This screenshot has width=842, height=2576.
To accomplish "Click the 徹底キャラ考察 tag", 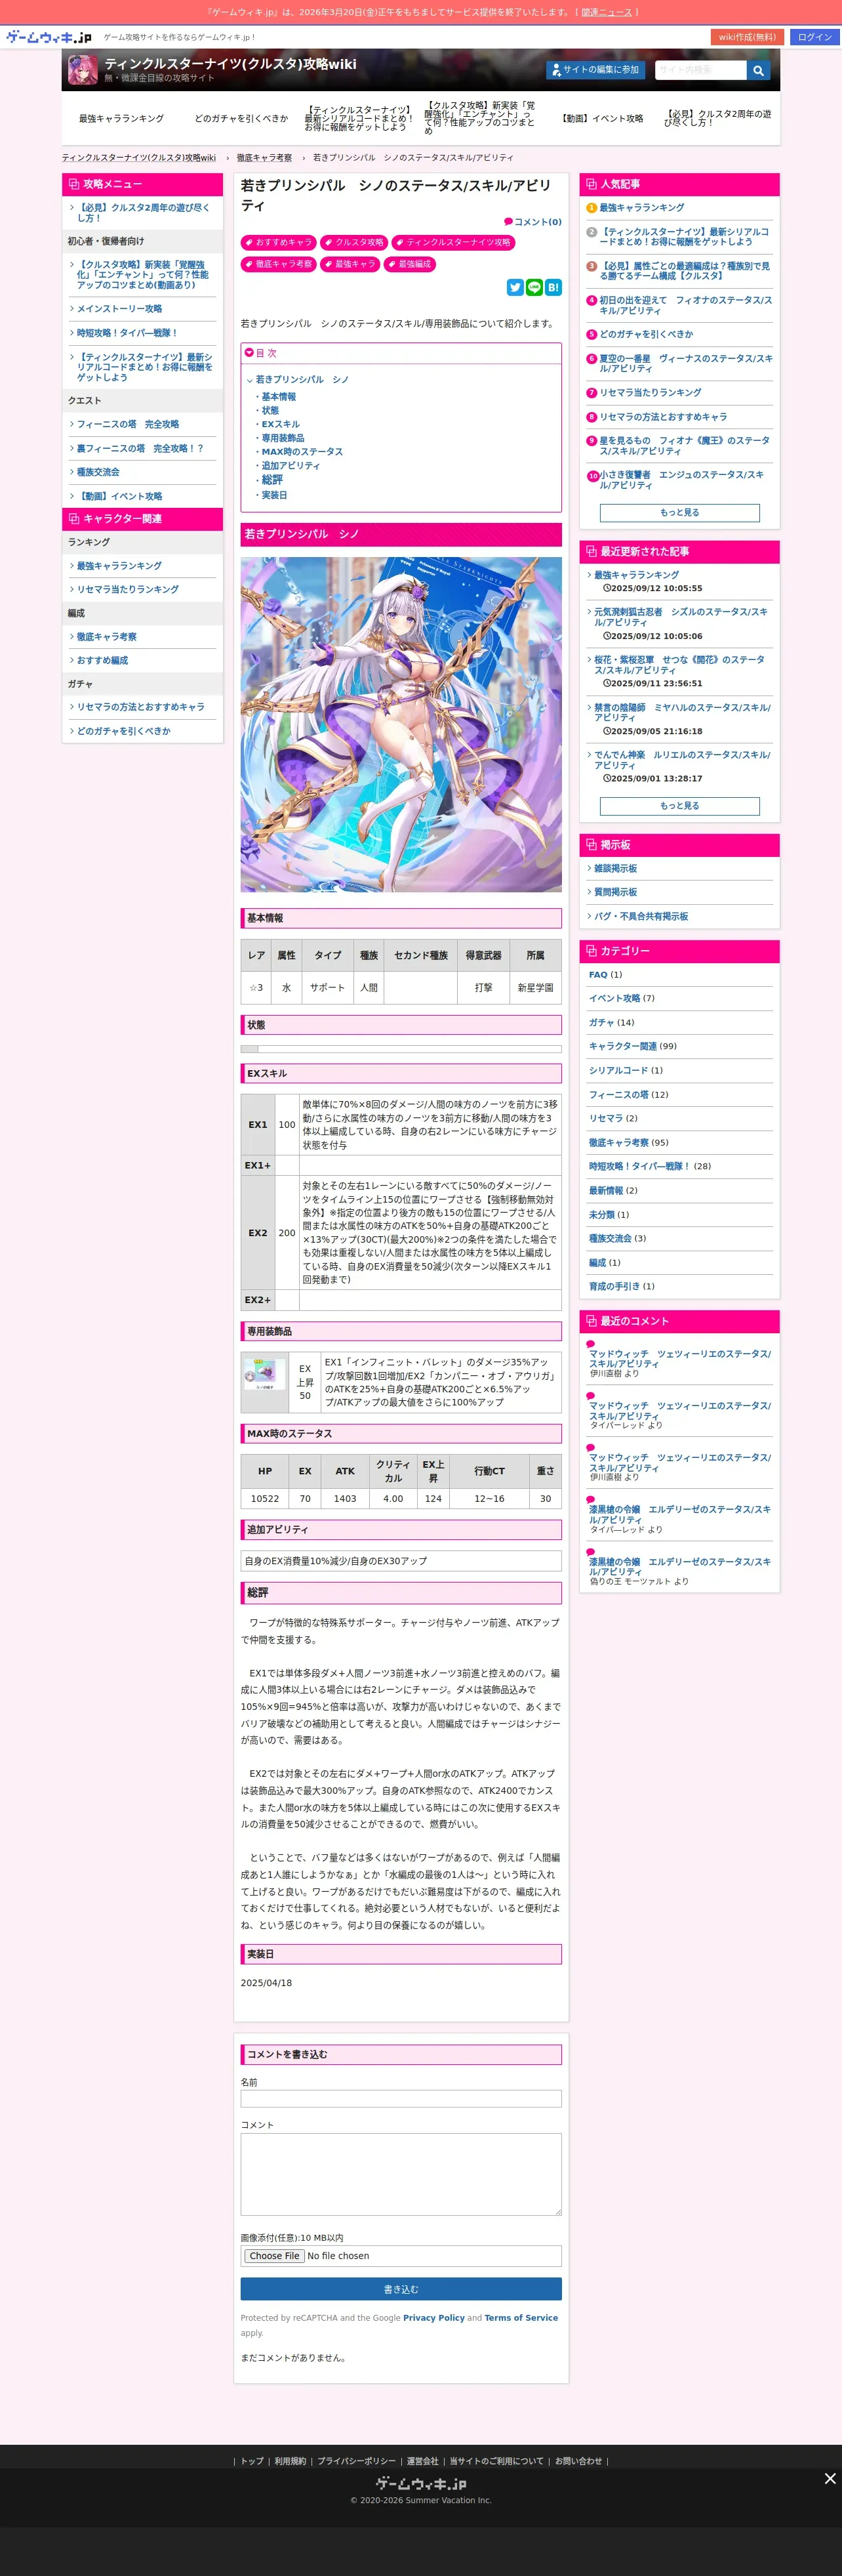I will tap(278, 264).
